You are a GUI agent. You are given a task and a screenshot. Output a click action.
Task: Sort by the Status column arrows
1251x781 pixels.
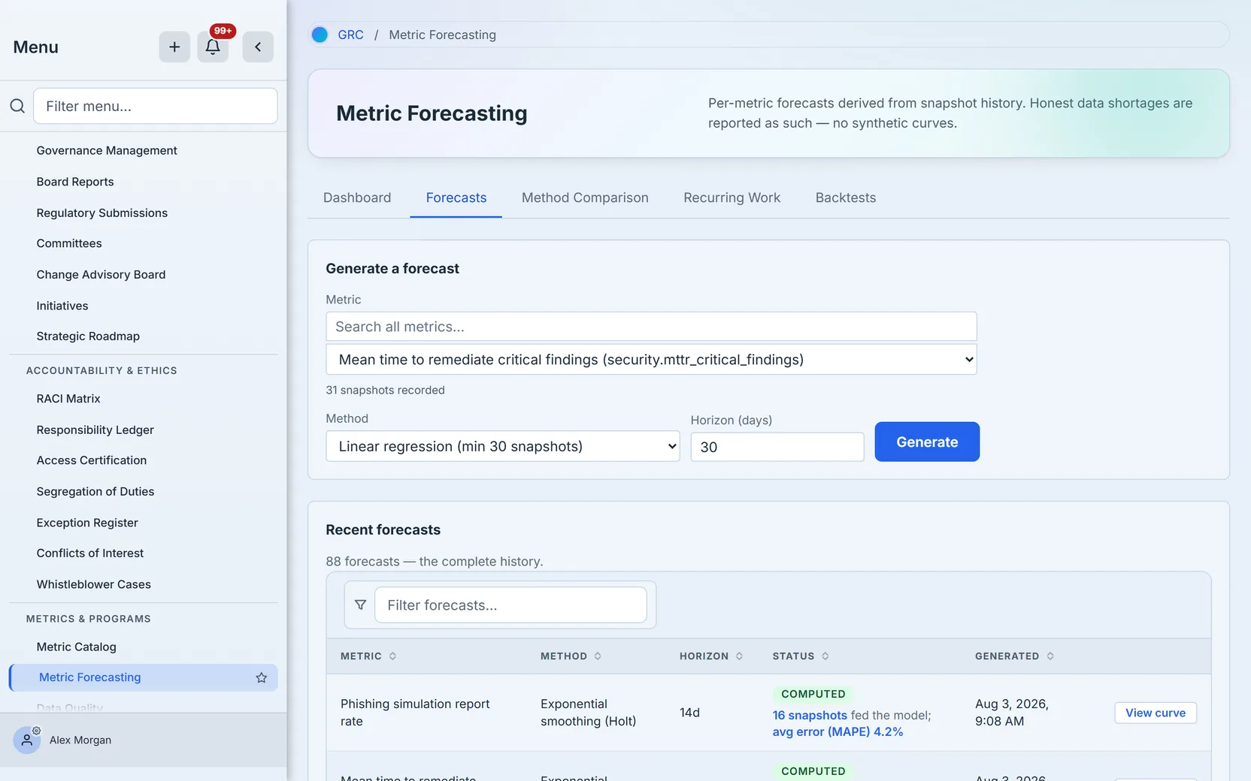click(x=825, y=656)
